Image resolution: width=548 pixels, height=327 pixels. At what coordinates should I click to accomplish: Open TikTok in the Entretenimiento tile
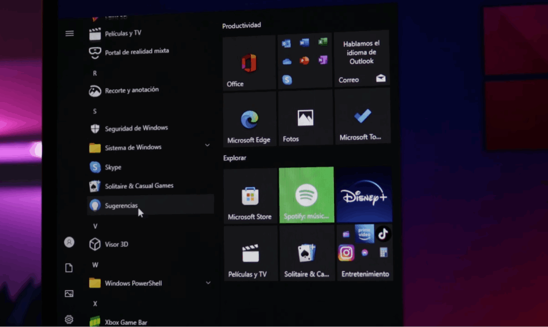[383, 234]
